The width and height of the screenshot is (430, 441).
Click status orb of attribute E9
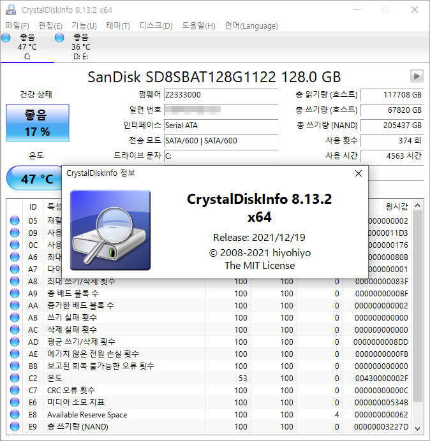(x=15, y=426)
